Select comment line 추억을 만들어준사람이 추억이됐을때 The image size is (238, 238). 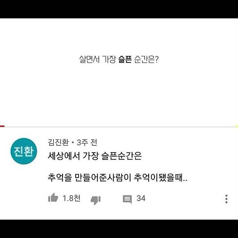pos(118,178)
